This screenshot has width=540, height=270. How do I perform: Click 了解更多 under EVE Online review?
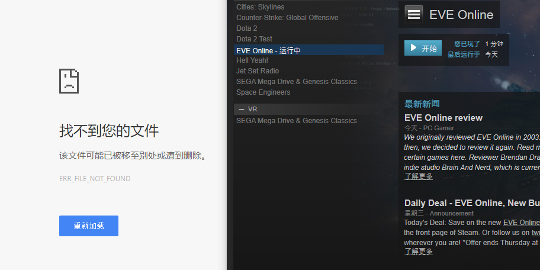[419, 176]
